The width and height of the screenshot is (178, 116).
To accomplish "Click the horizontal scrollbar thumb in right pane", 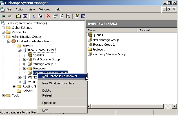I will [x=127, y=106].
